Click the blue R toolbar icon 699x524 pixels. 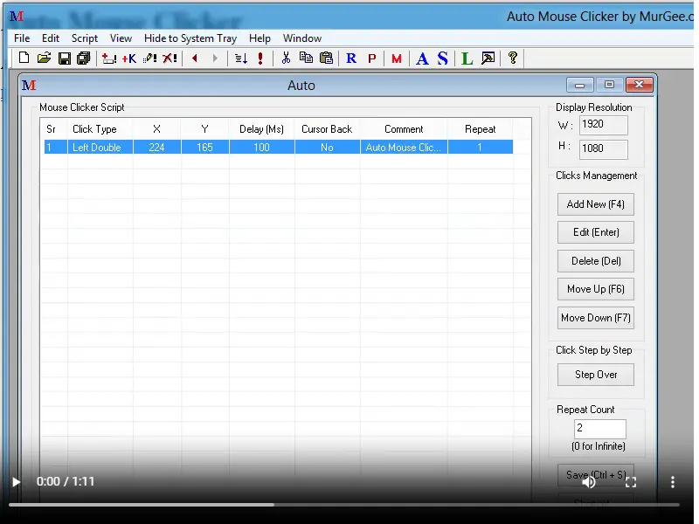click(351, 59)
